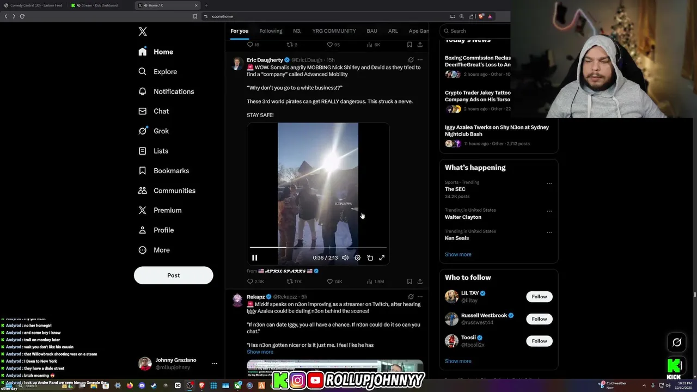Switch to the N3. tab

point(297,31)
